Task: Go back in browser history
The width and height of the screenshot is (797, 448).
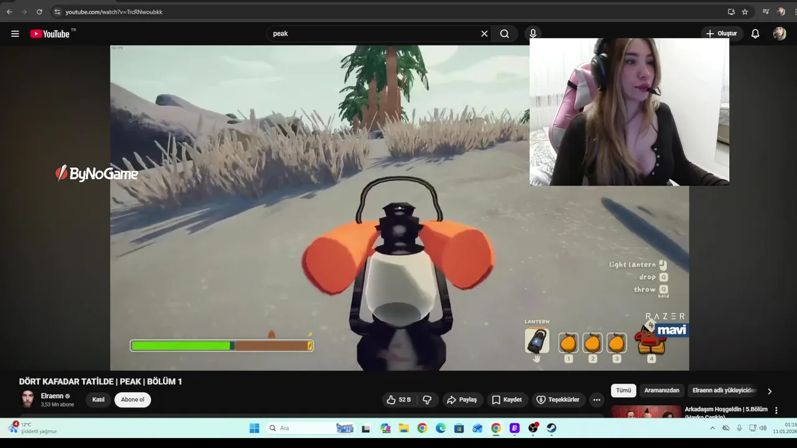Action: 9,12
